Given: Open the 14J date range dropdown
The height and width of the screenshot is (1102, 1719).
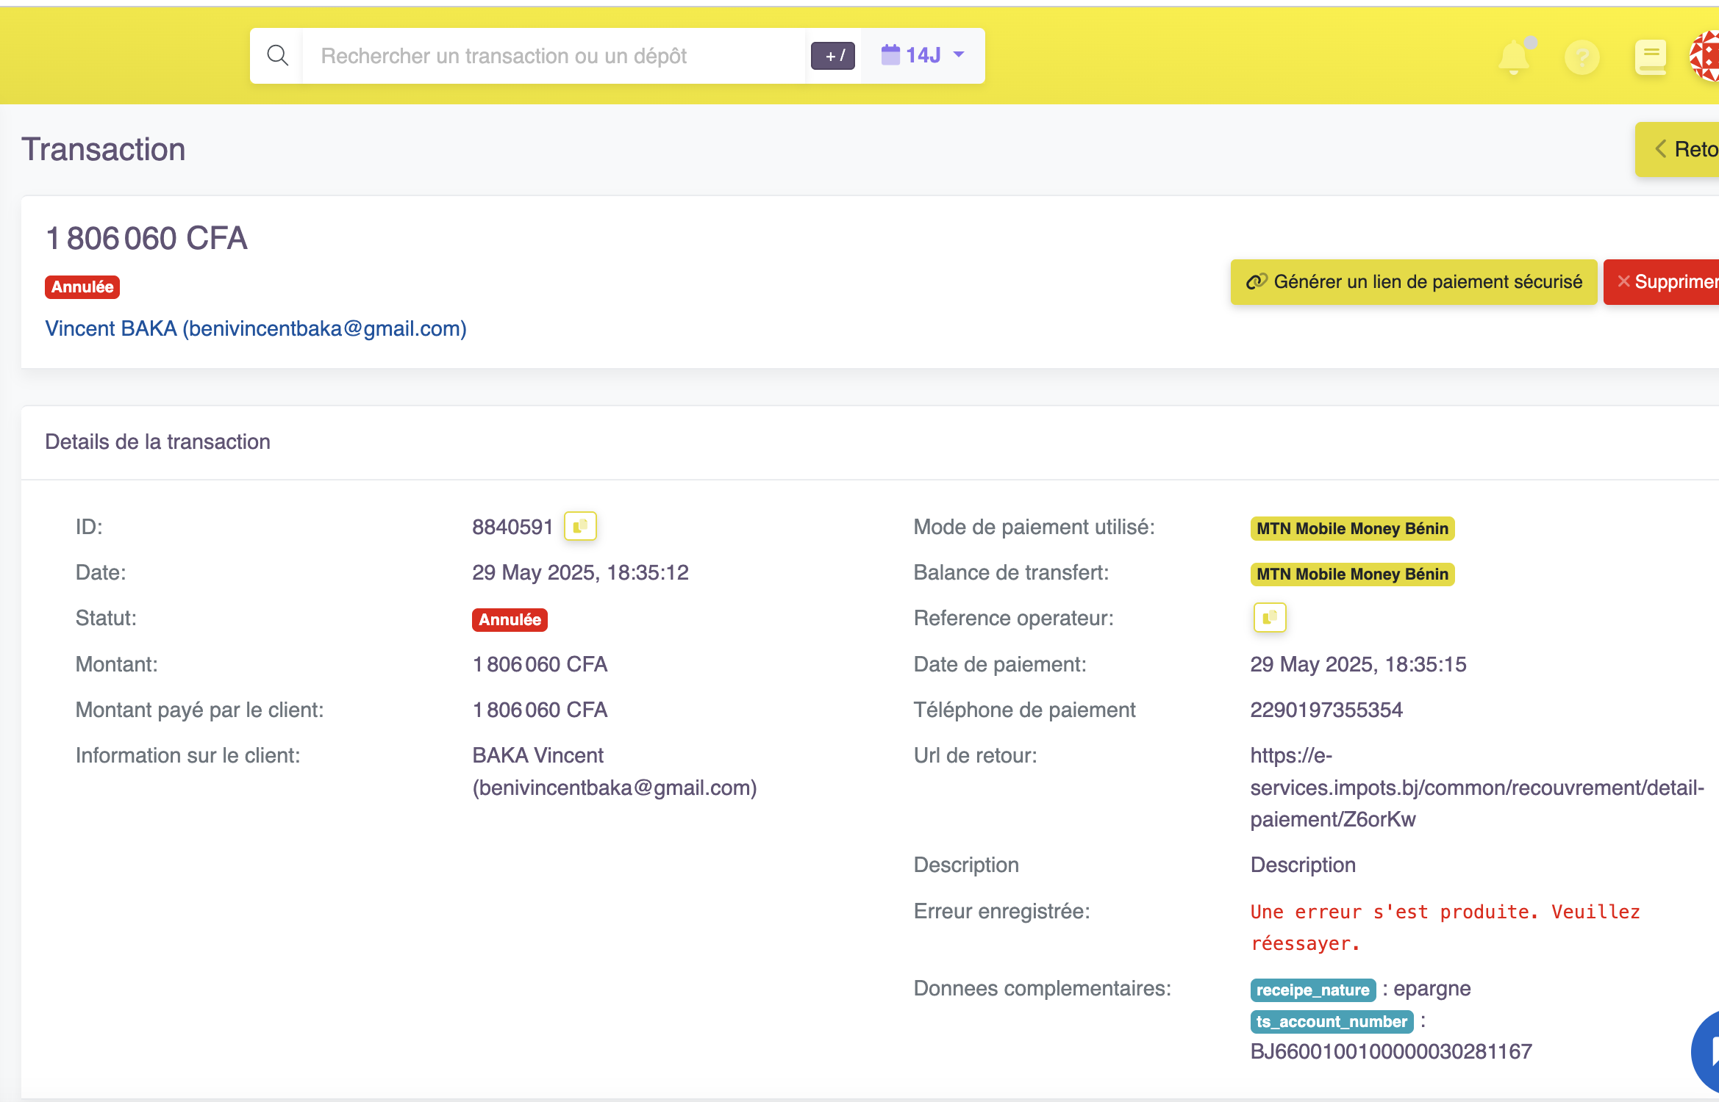Looking at the screenshot, I should coord(923,55).
